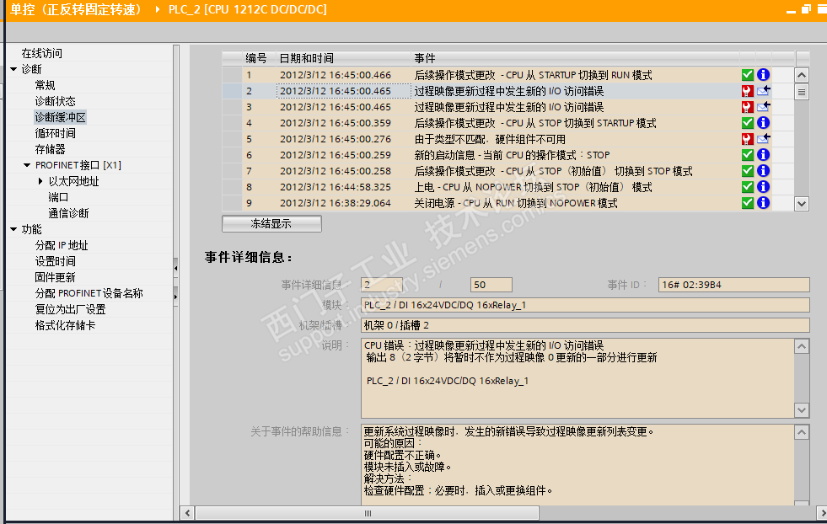Screen dimensions: 827x524
Task: Open 固件更新 function
Action: coord(56,277)
